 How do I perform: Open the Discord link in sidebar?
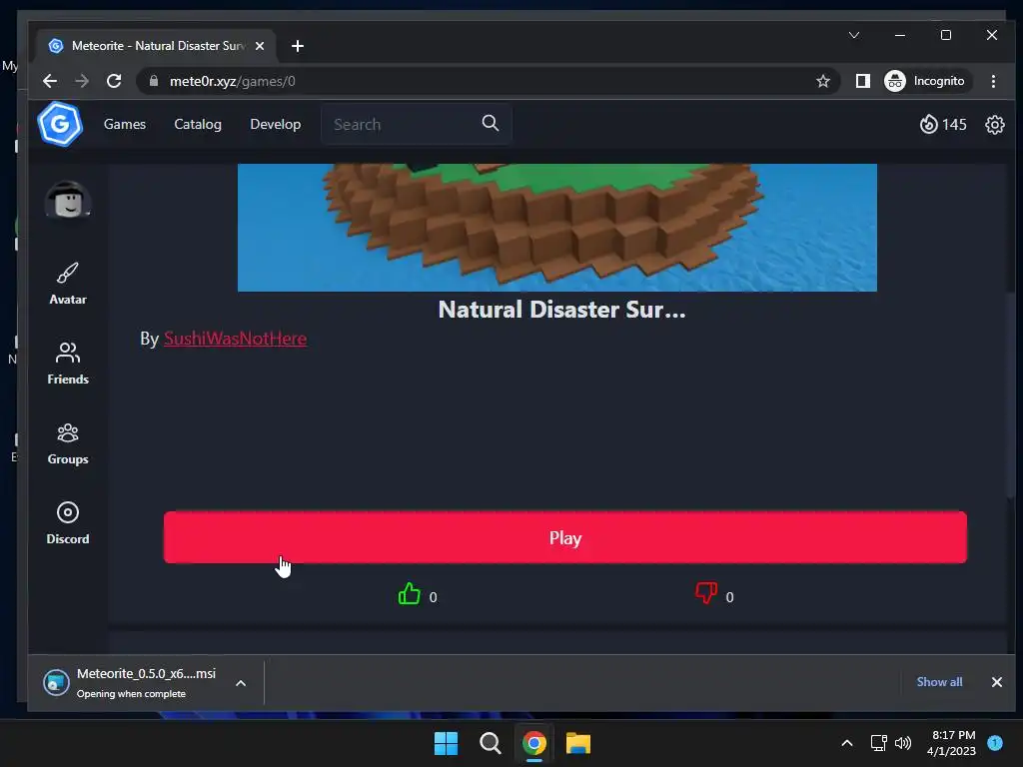tap(68, 523)
